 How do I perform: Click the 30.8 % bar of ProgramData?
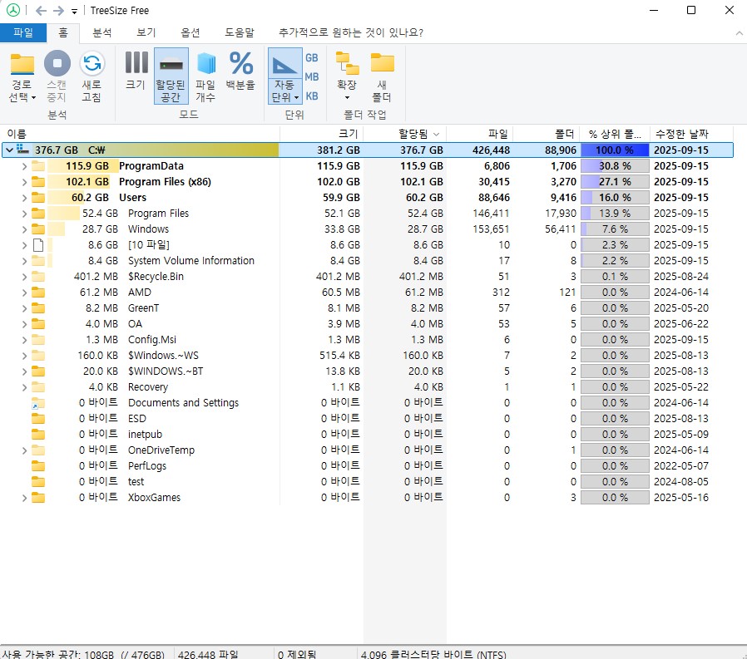coord(615,165)
